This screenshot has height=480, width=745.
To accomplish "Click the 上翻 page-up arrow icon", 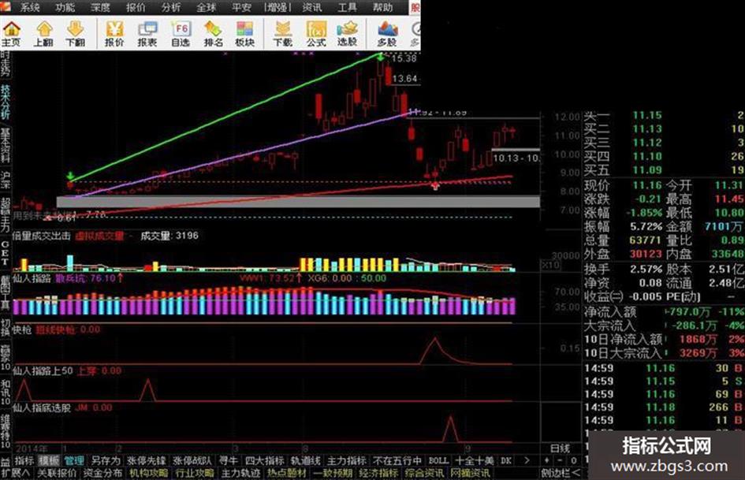I will coord(43,34).
